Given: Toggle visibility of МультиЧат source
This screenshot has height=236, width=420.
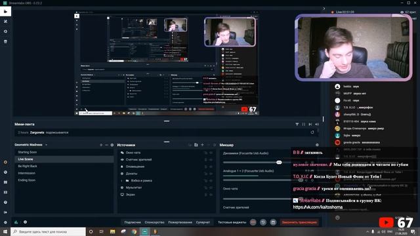Looking at the screenshot, I should (211, 187).
